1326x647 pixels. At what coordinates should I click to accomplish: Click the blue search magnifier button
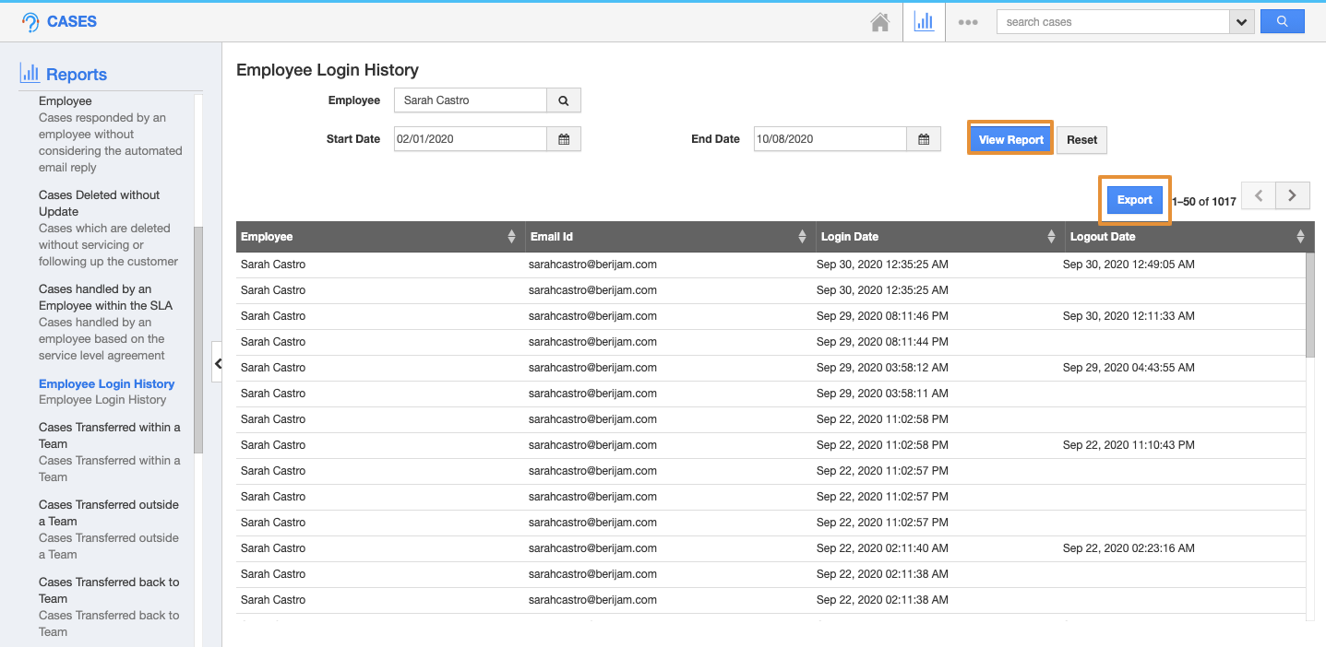tap(1282, 21)
